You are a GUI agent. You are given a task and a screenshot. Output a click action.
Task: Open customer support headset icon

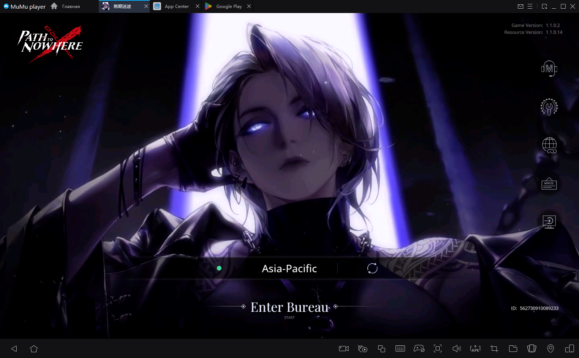549,68
